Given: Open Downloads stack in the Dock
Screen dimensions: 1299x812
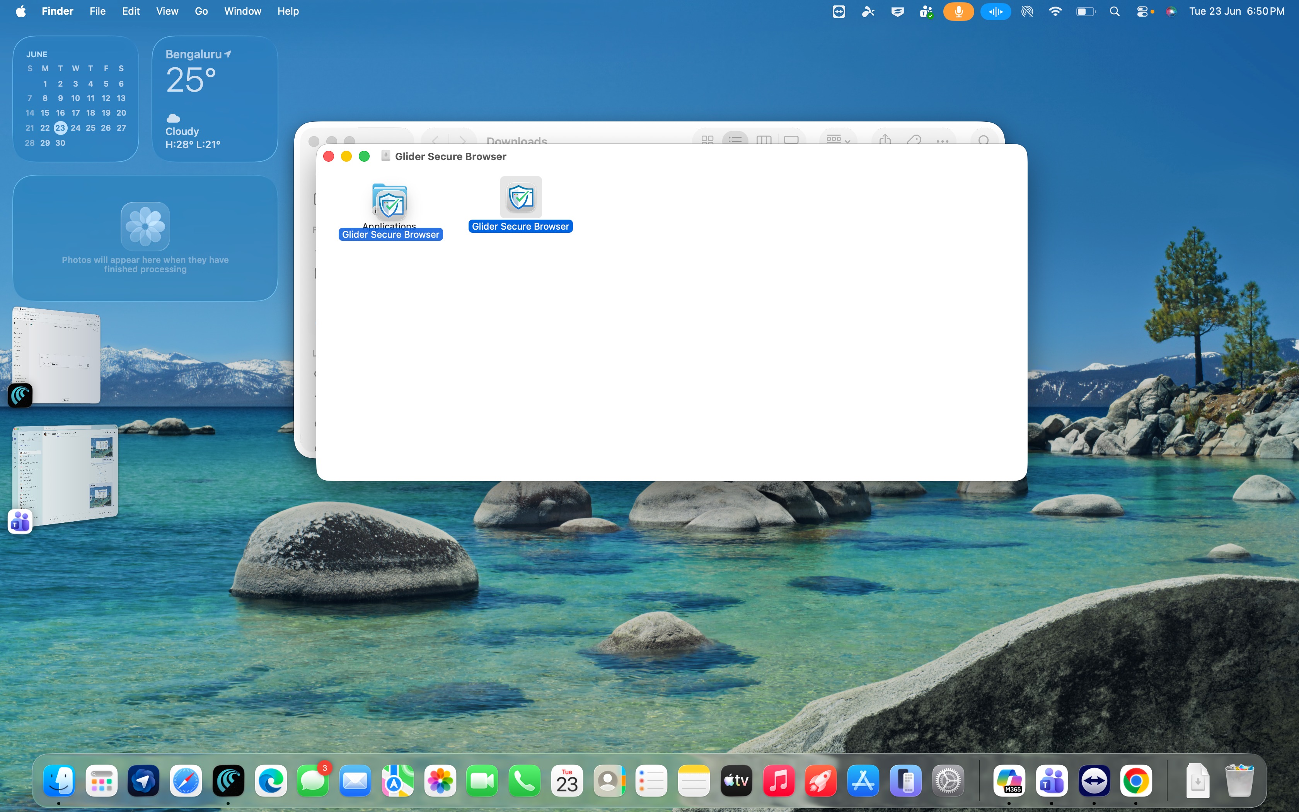Looking at the screenshot, I should [x=1198, y=781].
